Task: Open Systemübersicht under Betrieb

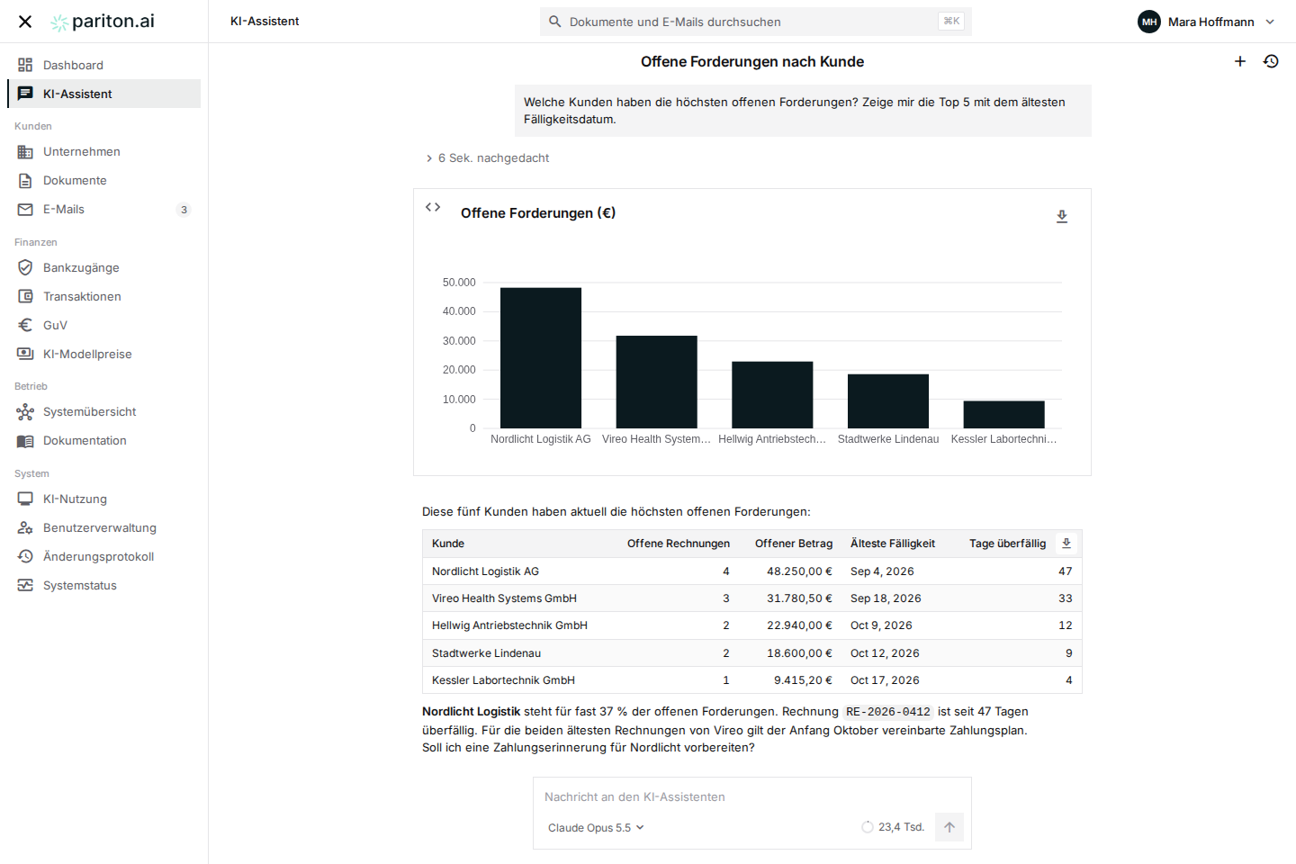Action: (104, 411)
